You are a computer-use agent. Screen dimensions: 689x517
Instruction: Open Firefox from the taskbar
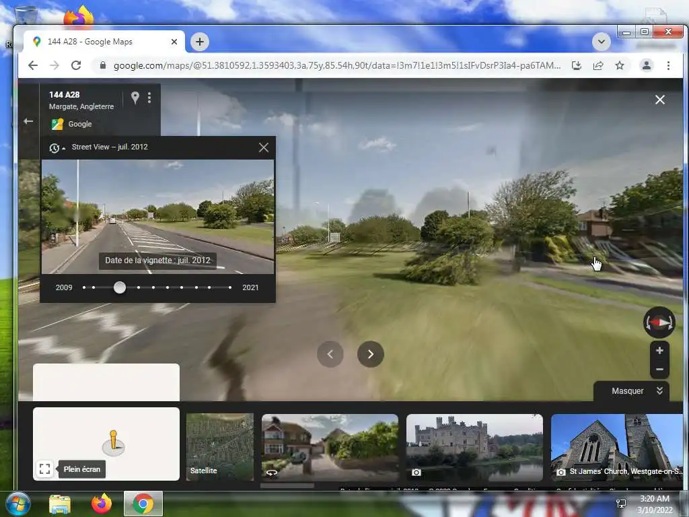[102, 504]
